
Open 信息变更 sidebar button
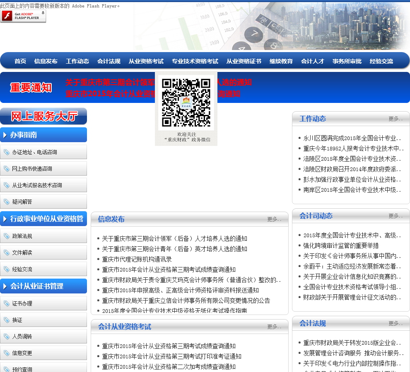pyautogui.click(x=43, y=353)
